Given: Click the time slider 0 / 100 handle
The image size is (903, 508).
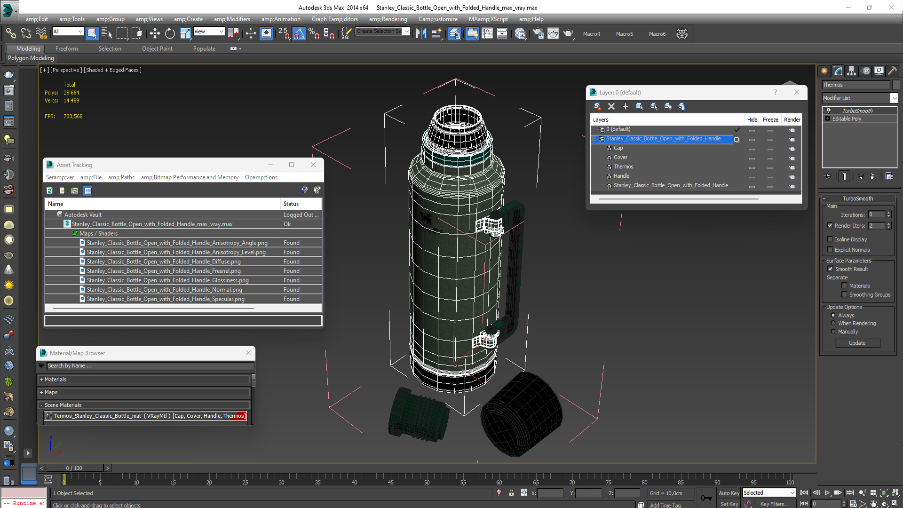Looking at the screenshot, I should [x=74, y=468].
